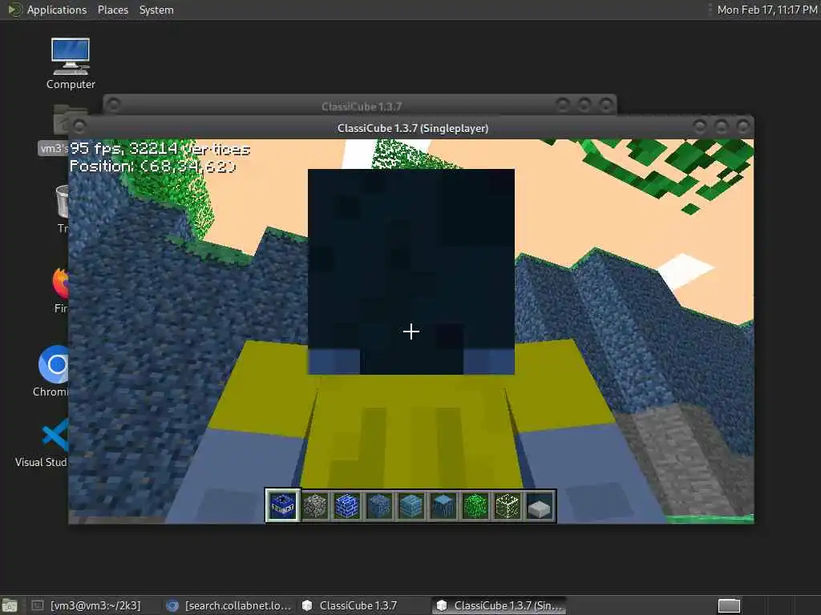
Task: Select the gray slab block in hotbar
Action: tap(540, 506)
